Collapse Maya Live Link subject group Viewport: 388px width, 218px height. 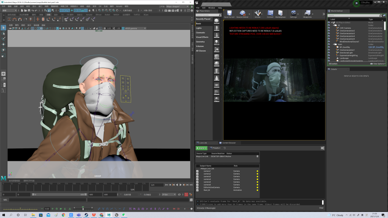[x=201, y=168]
